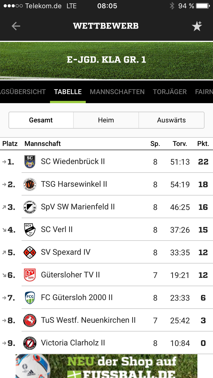Select the Tabelle tab

[x=68, y=92]
